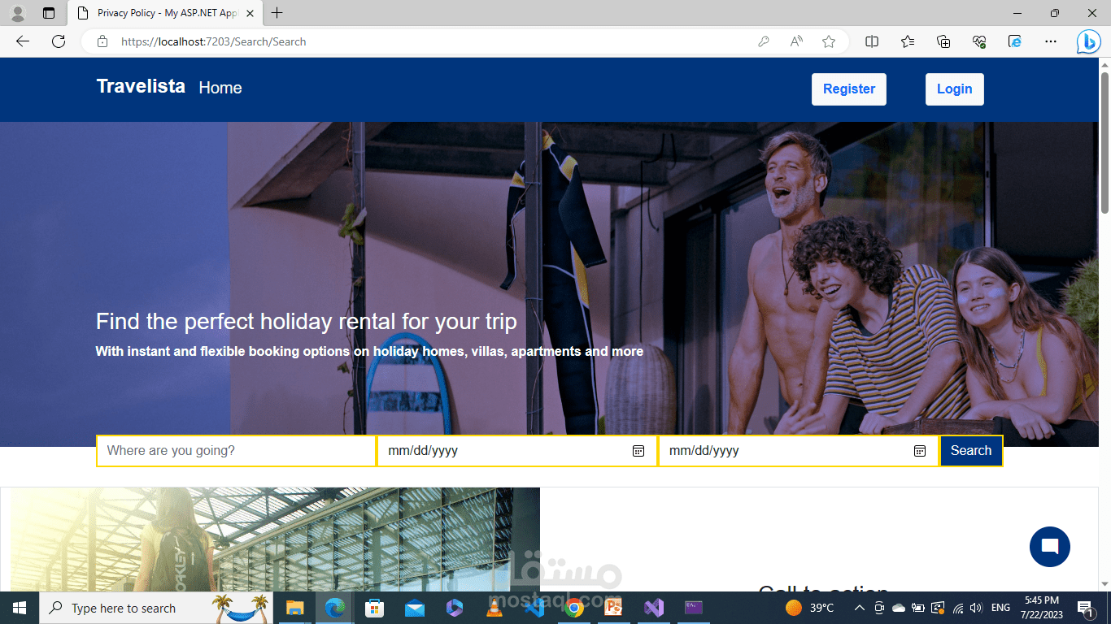Click the browser address bar URL

pyautogui.click(x=214, y=41)
